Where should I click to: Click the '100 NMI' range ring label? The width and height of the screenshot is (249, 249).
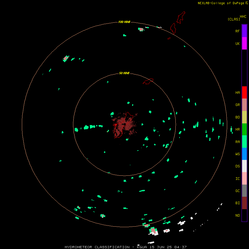(124, 22)
